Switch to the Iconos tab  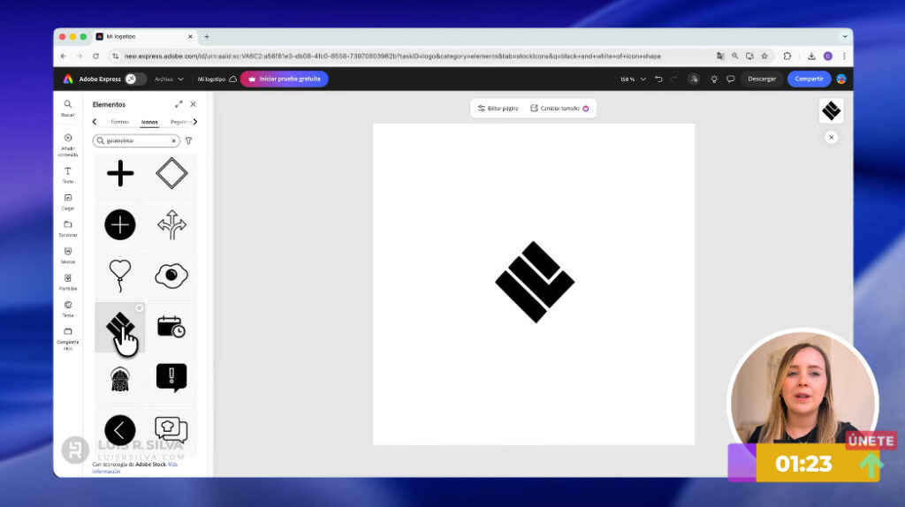149,122
